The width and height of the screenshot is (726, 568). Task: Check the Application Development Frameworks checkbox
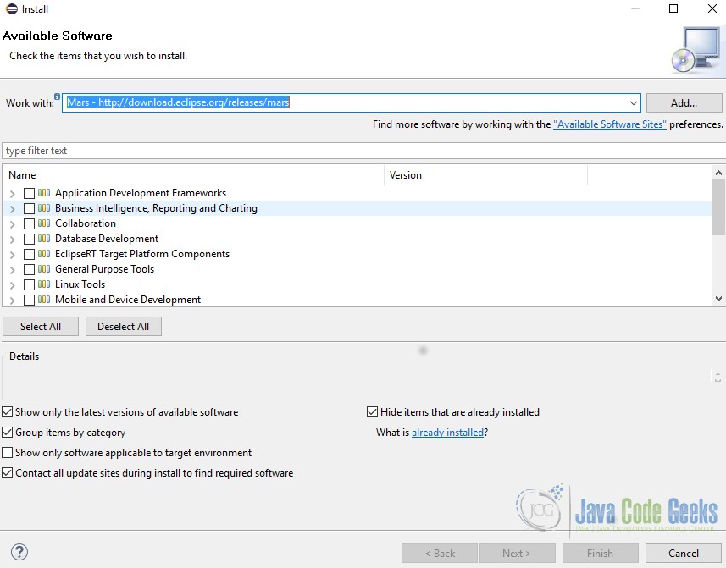(x=29, y=193)
